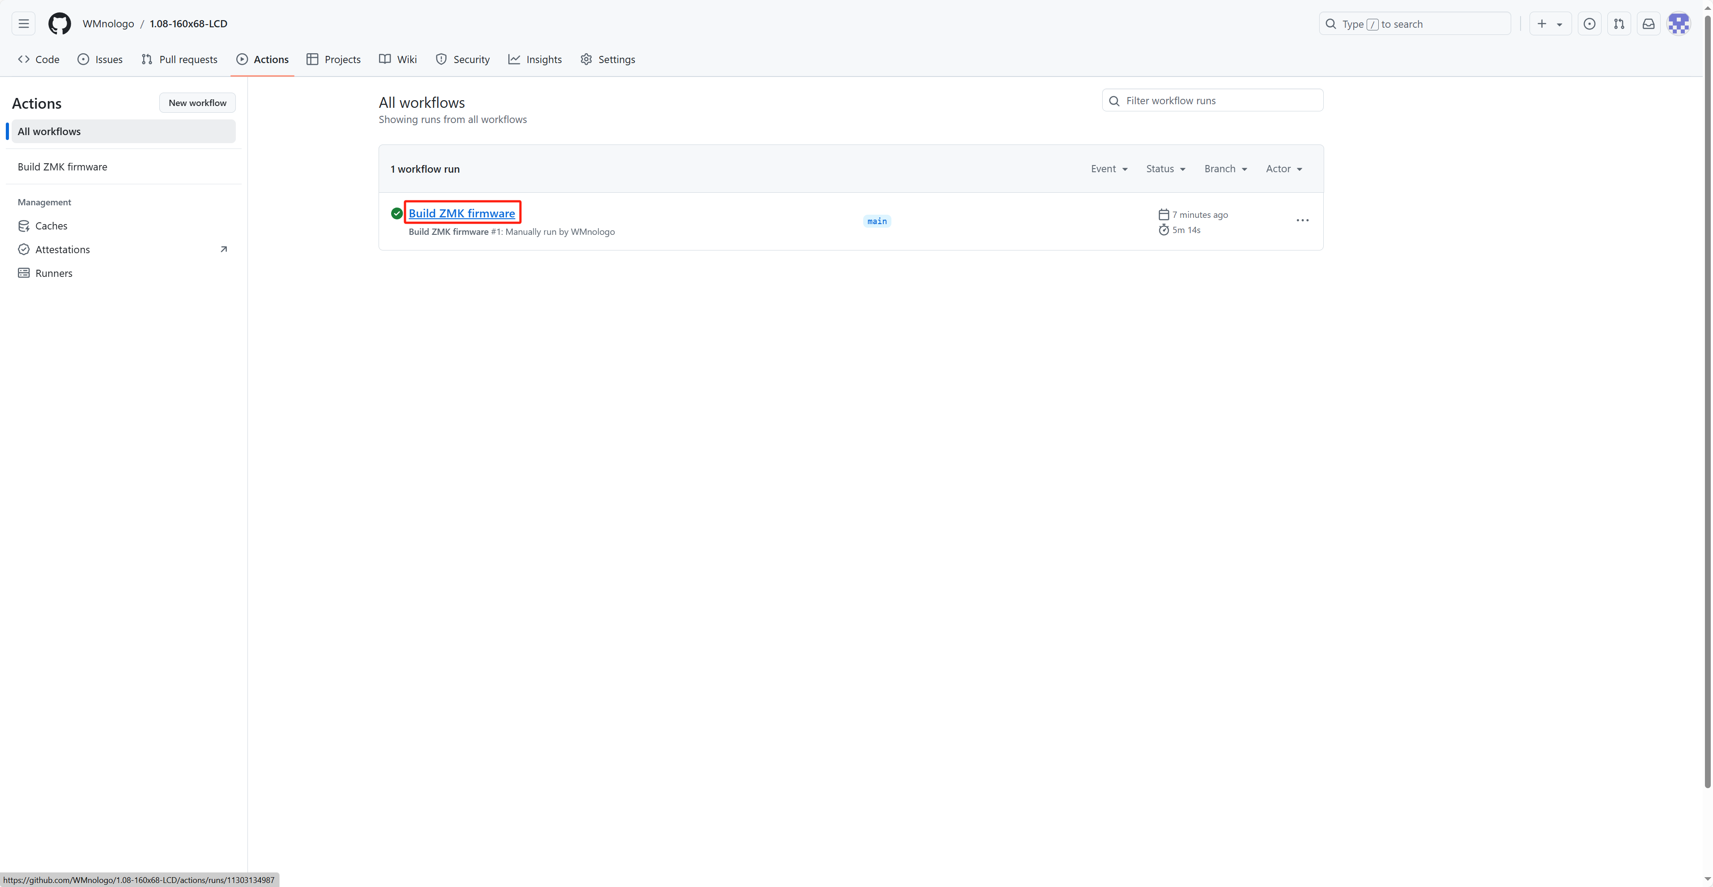Open Runners under Management
Viewport: 1713px width, 887px height.
pyautogui.click(x=124, y=273)
